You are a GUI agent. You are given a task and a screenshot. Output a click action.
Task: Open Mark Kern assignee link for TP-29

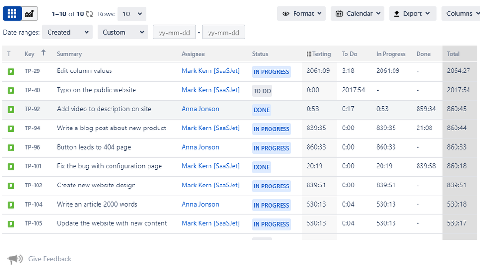pos(210,71)
